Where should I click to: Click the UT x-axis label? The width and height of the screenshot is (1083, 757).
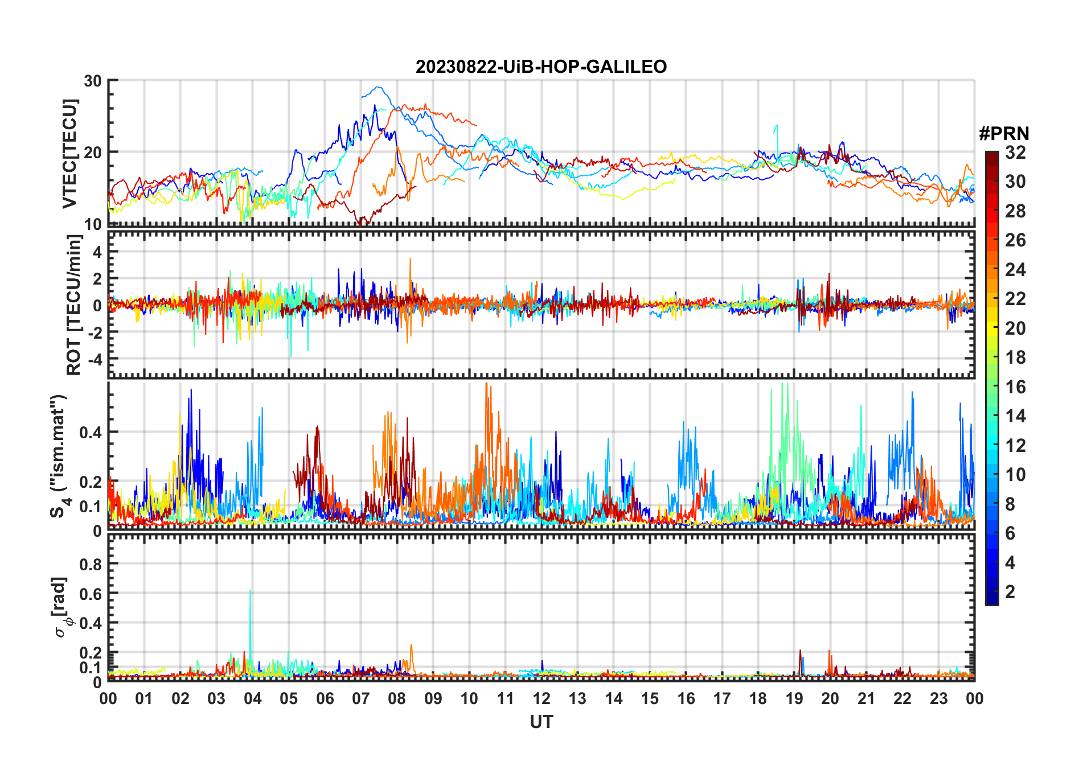(541, 722)
